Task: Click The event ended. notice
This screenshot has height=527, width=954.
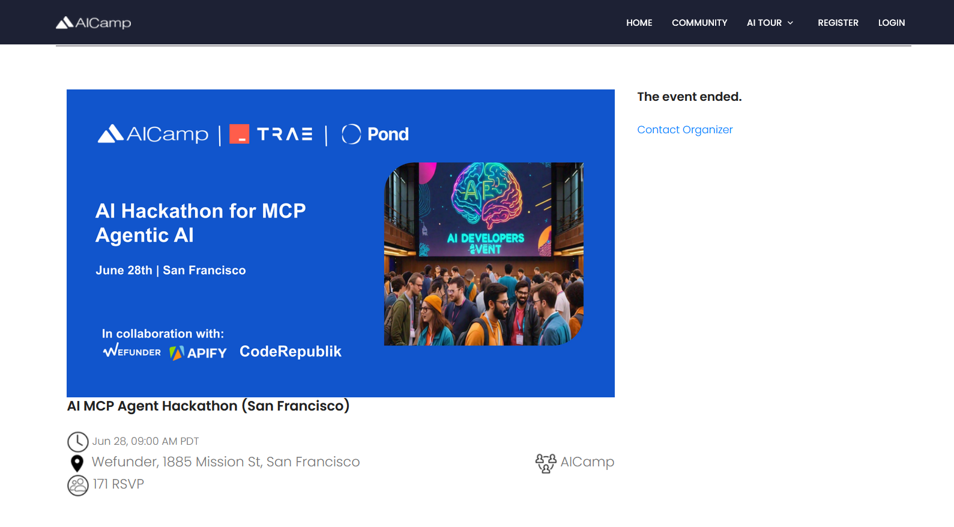Action: pyautogui.click(x=689, y=97)
